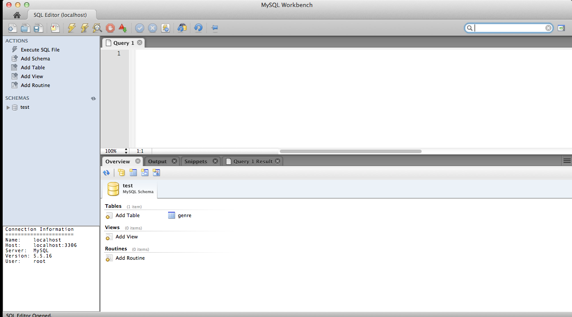Commit transaction checkmark icon
This screenshot has width=572, height=317.
(x=140, y=28)
